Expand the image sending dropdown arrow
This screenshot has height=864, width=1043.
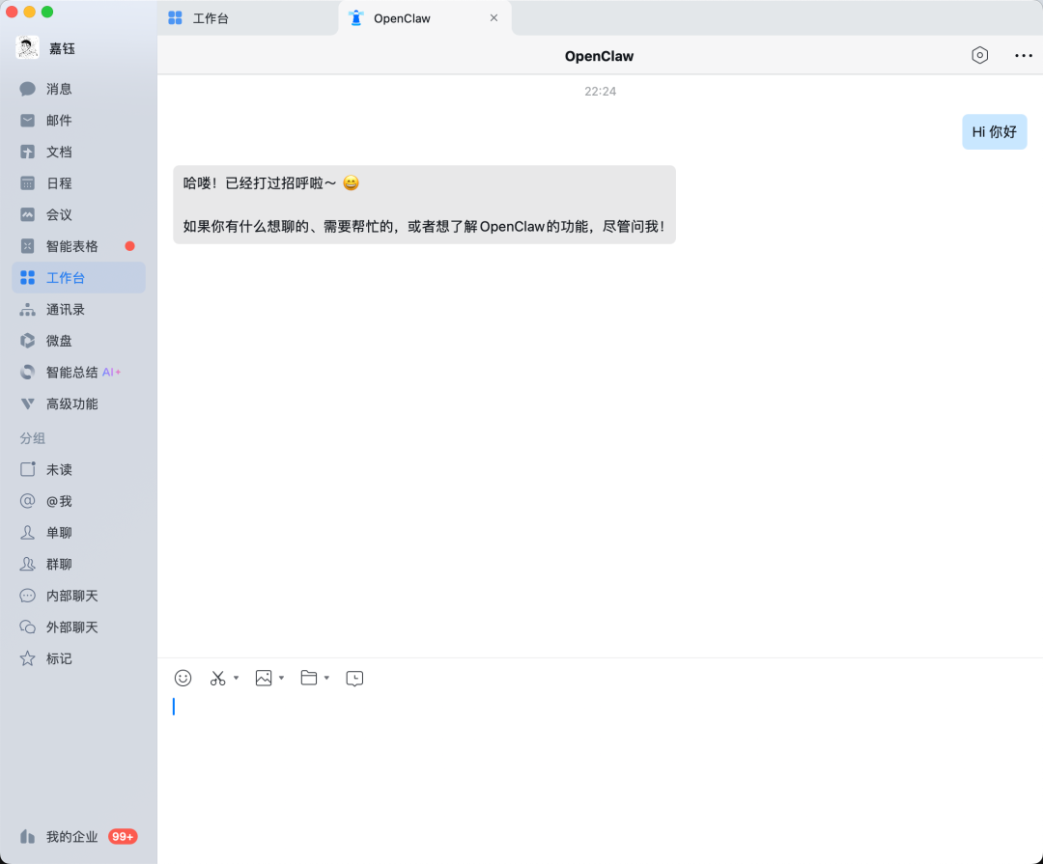(x=281, y=678)
